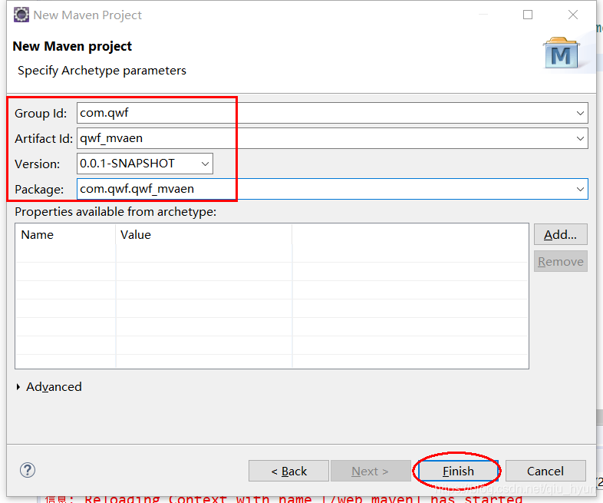Click the Eclipse icon in title bar
The width and height of the screenshot is (603, 503).
(21, 15)
